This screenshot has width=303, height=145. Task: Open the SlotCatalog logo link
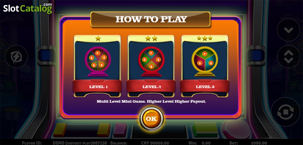point(28,8)
